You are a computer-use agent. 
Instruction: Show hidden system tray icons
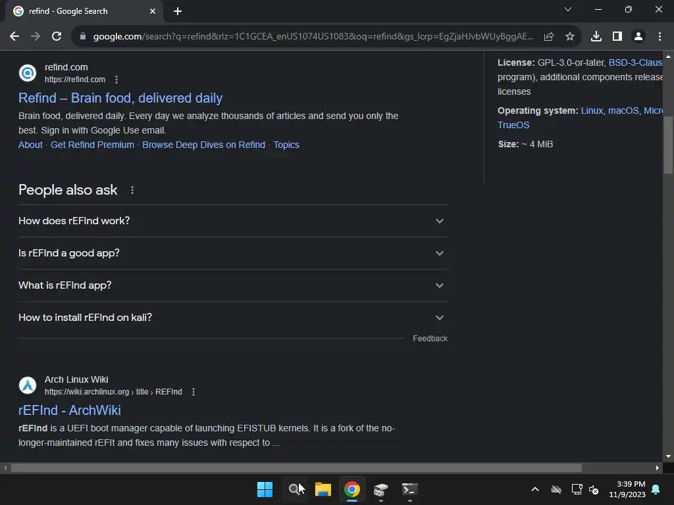pyautogui.click(x=534, y=489)
